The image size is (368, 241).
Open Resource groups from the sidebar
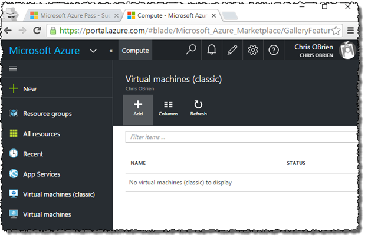[x=47, y=114]
